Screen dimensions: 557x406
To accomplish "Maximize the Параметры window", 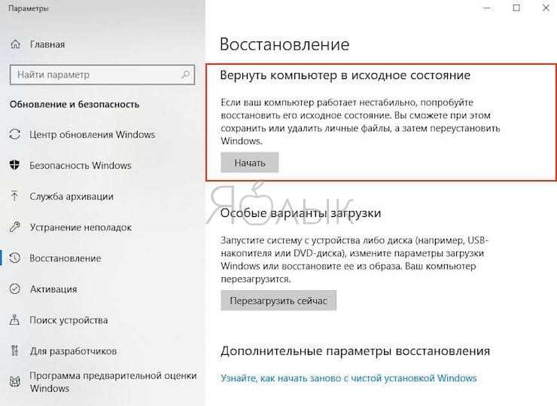I will (516, 8).
